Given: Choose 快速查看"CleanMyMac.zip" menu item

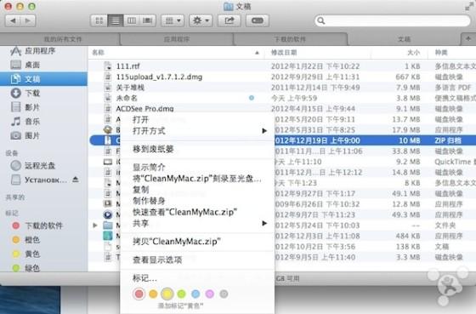Looking at the screenshot, I should [x=197, y=212].
